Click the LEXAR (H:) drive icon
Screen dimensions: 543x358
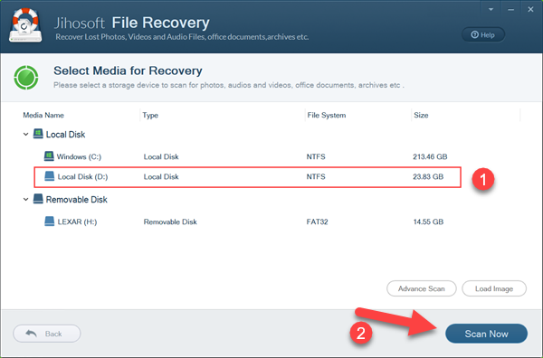pos(50,221)
